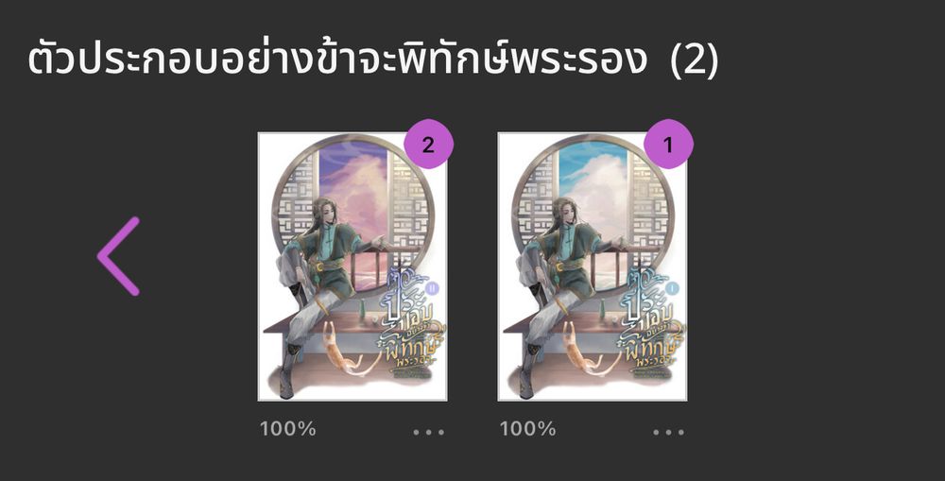Open the book cover with blue sky
This screenshot has height=481, width=945.
(593, 266)
